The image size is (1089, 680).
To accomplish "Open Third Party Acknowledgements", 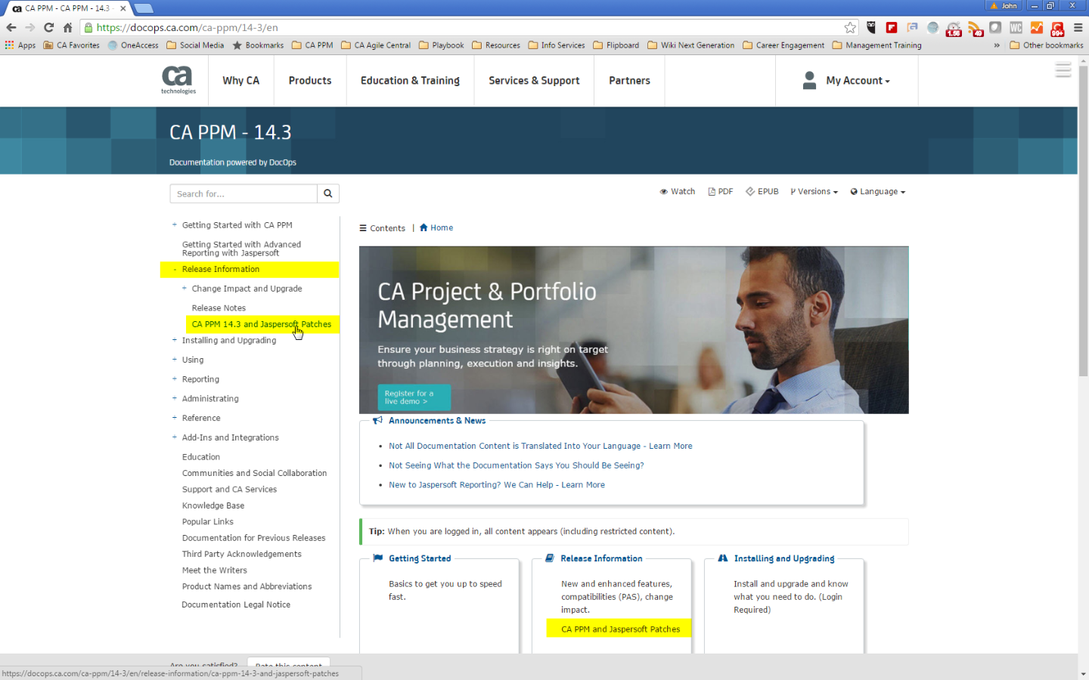I will [241, 554].
